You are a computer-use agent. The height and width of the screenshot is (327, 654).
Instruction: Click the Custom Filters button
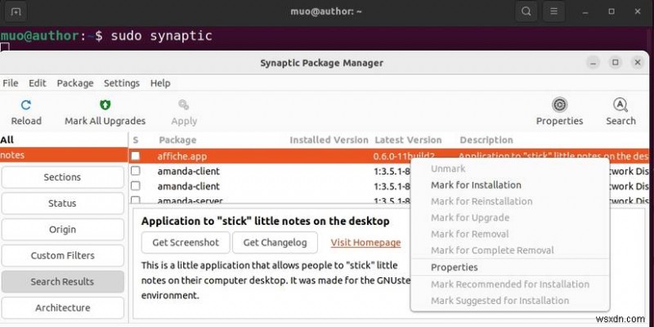(x=63, y=256)
